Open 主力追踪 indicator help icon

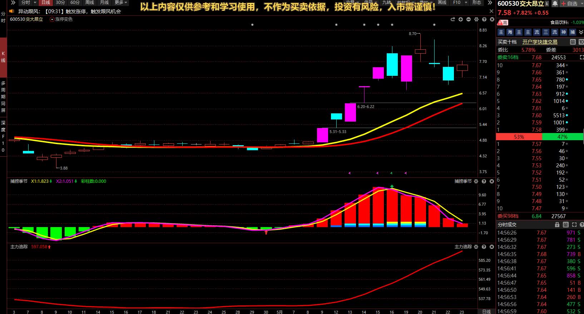484,247
